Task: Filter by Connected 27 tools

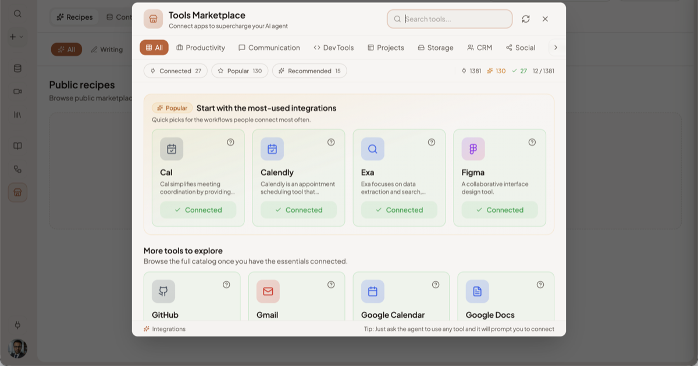Action: click(176, 71)
